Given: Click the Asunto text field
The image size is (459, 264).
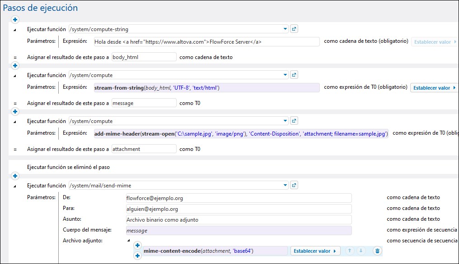Looking at the screenshot, I should [x=239, y=220].
